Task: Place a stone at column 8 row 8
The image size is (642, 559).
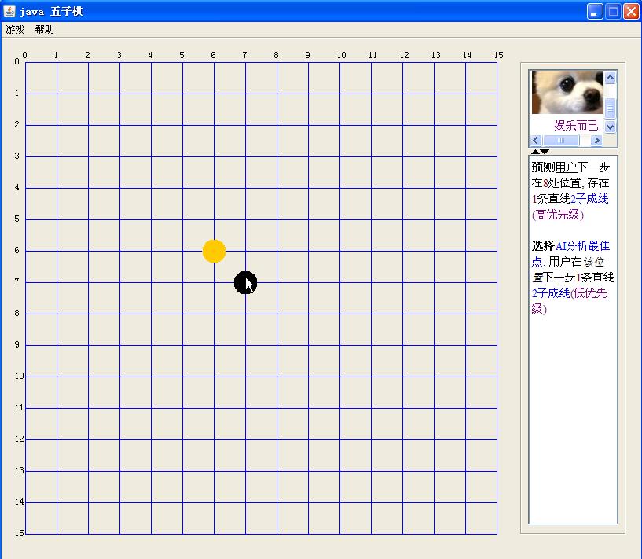Action: [277, 314]
